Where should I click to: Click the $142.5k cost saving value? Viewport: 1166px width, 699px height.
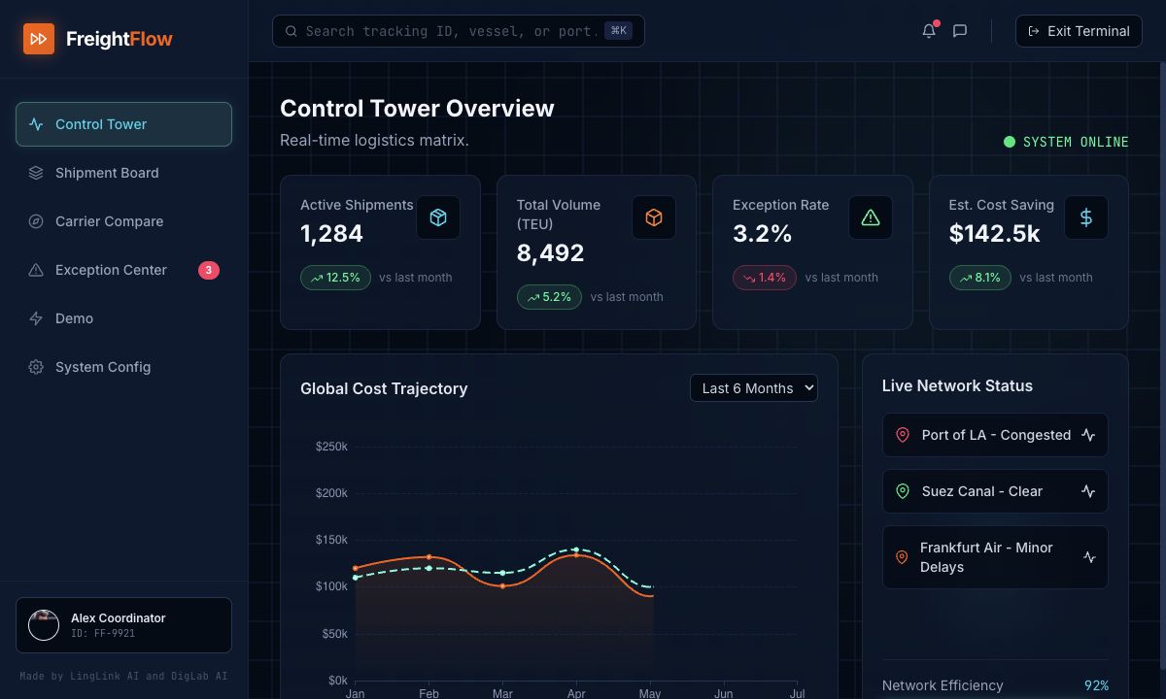[x=995, y=234]
